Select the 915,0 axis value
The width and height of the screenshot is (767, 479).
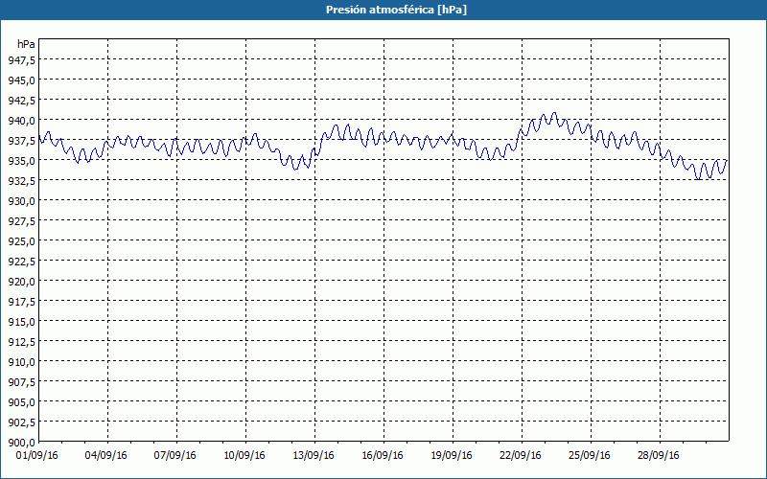tap(21, 321)
